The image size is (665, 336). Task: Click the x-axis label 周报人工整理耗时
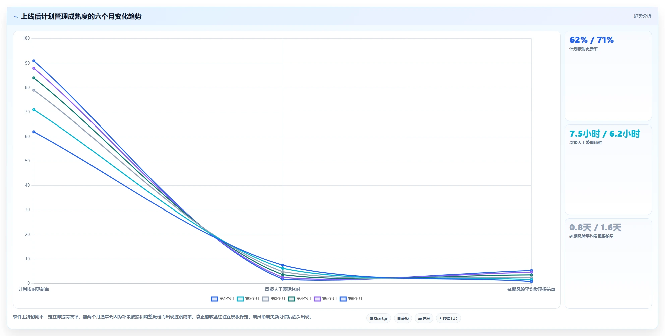(283, 289)
